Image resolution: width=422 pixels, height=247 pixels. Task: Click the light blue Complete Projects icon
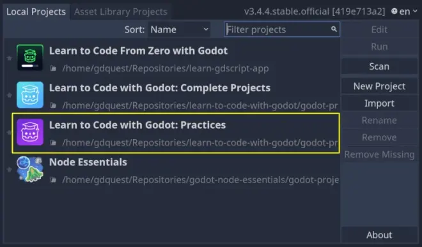30,95
